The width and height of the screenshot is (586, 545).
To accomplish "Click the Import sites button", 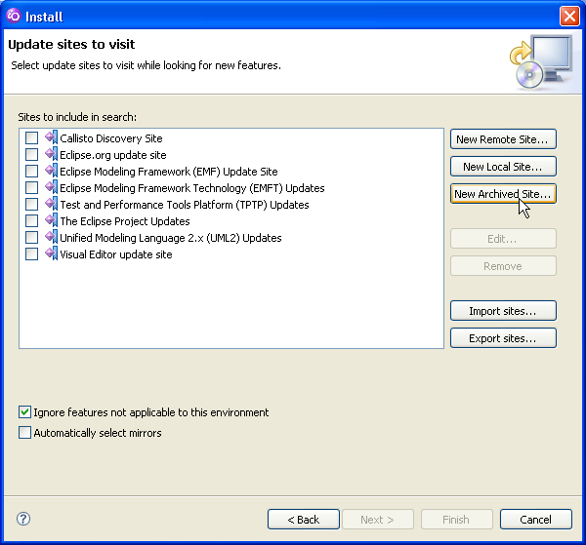I will coord(503,311).
